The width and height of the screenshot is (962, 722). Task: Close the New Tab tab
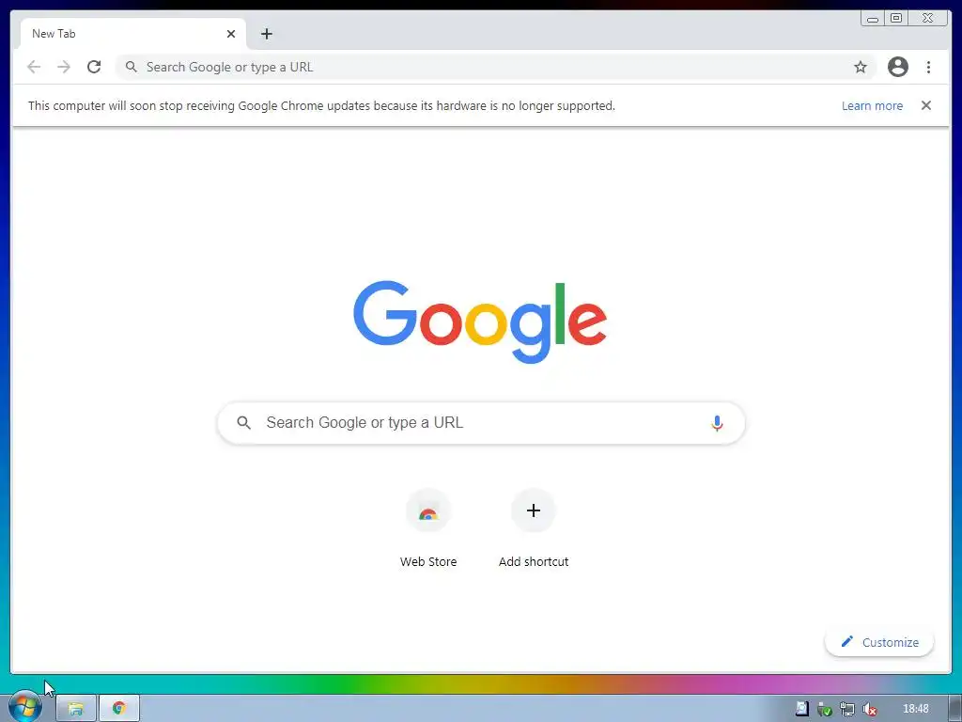(231, 34)
